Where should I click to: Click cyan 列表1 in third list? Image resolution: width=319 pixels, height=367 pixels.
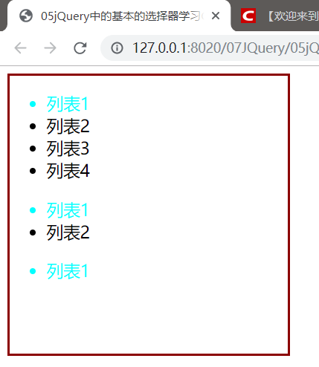click(68, 271)
